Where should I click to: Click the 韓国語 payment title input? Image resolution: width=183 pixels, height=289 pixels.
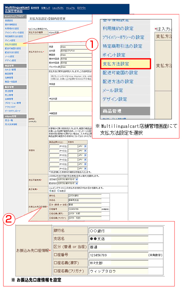[76, 55]
